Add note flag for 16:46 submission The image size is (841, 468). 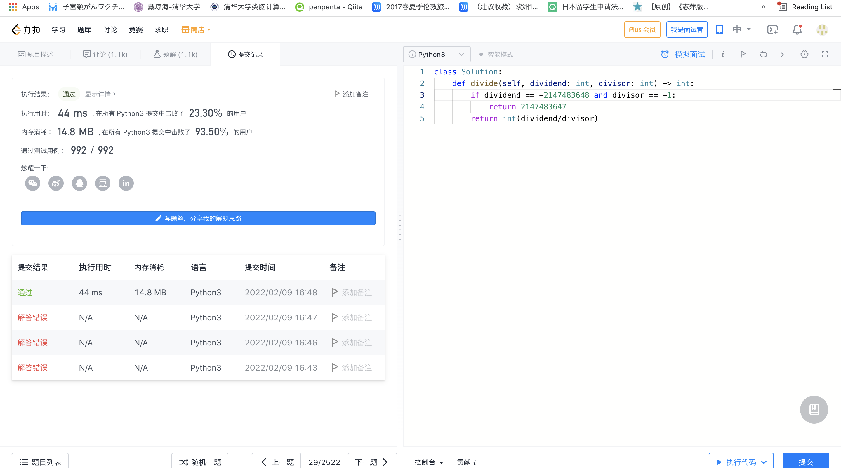[352, 343]
